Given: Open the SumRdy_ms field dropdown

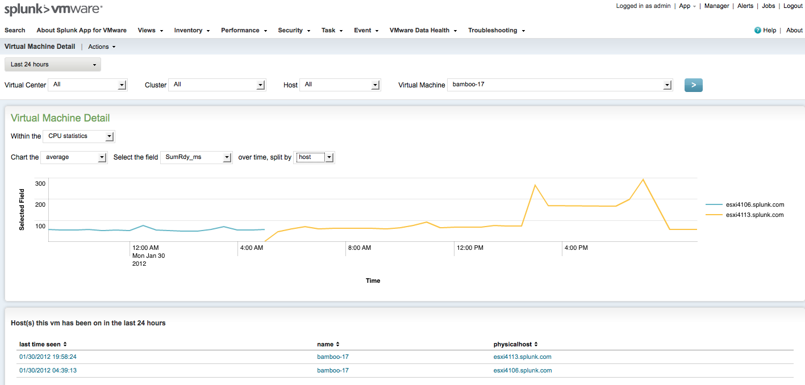Looking at the screenshot, I should coord(196,157).
